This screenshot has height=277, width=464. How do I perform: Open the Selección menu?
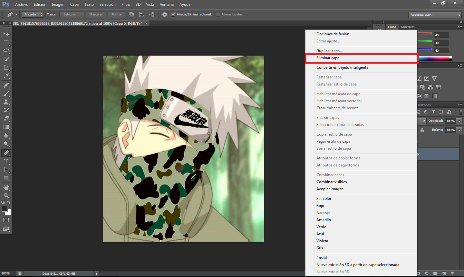[108, 4]
